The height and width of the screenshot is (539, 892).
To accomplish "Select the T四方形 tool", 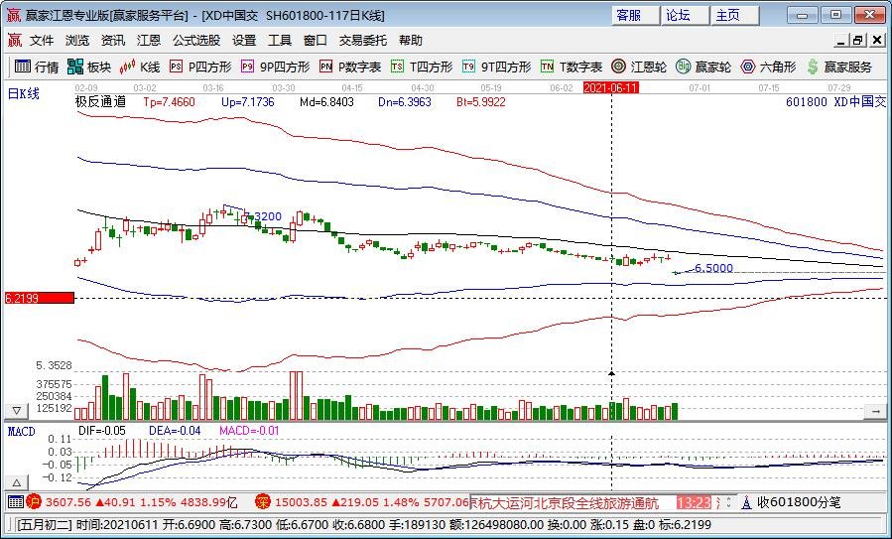I will coord(422,67).
